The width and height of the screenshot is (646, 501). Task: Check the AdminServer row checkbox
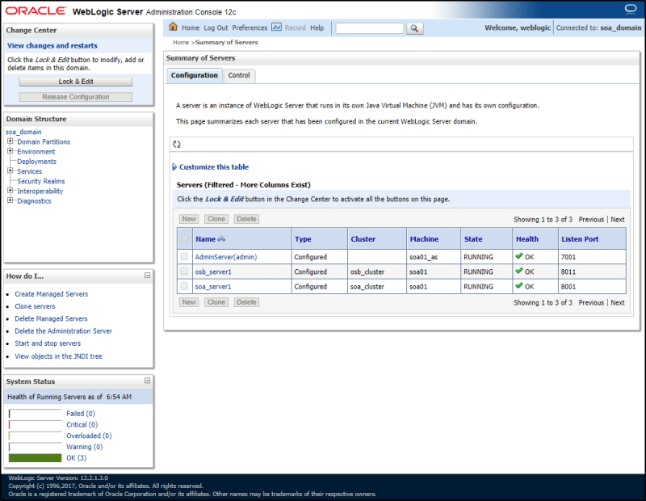click(x=183, y=256)
